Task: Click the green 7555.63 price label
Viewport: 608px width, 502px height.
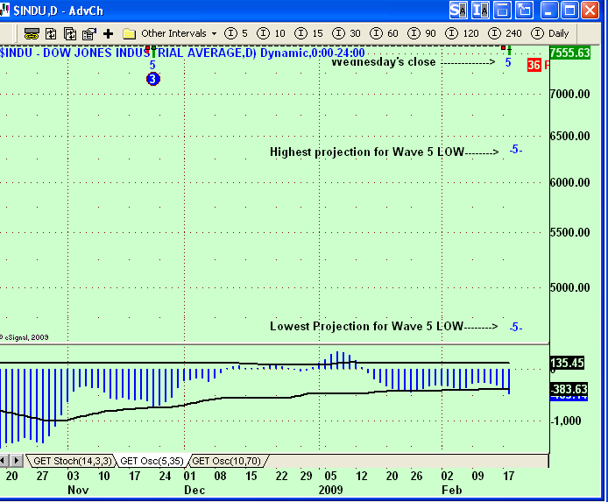Action: point(570,53)
